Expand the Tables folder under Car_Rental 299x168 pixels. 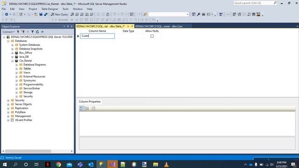pyautogui.click(x=17, y=69)
